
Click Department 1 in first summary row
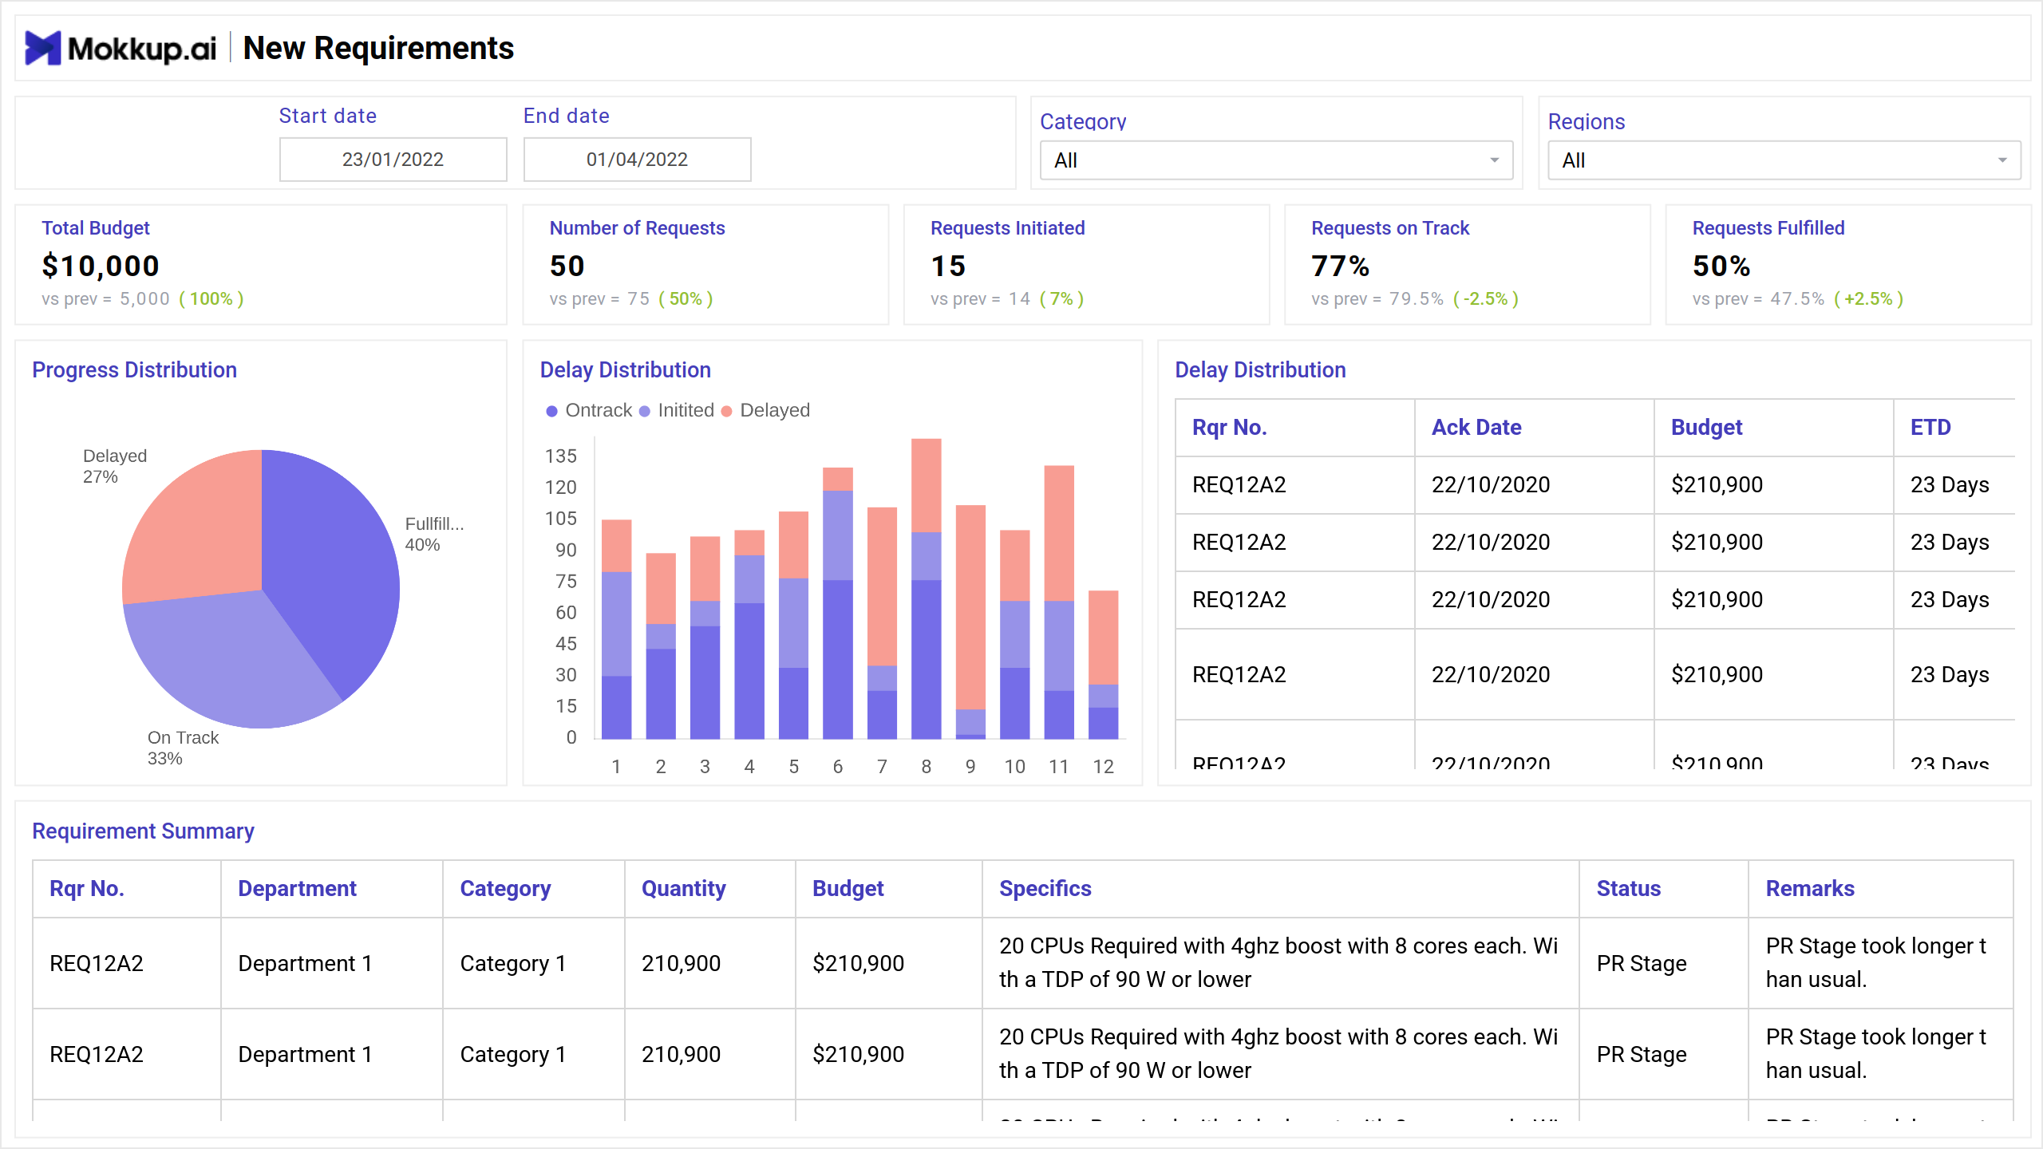click(x=306, y=964)
